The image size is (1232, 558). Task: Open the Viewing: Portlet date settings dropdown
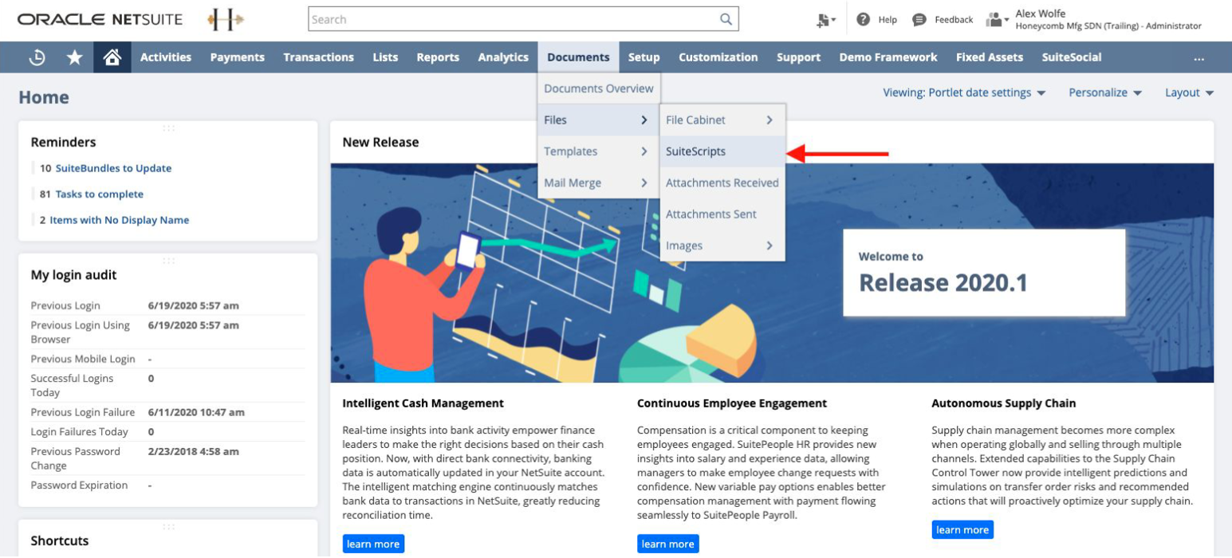click(x=964, y=92)
